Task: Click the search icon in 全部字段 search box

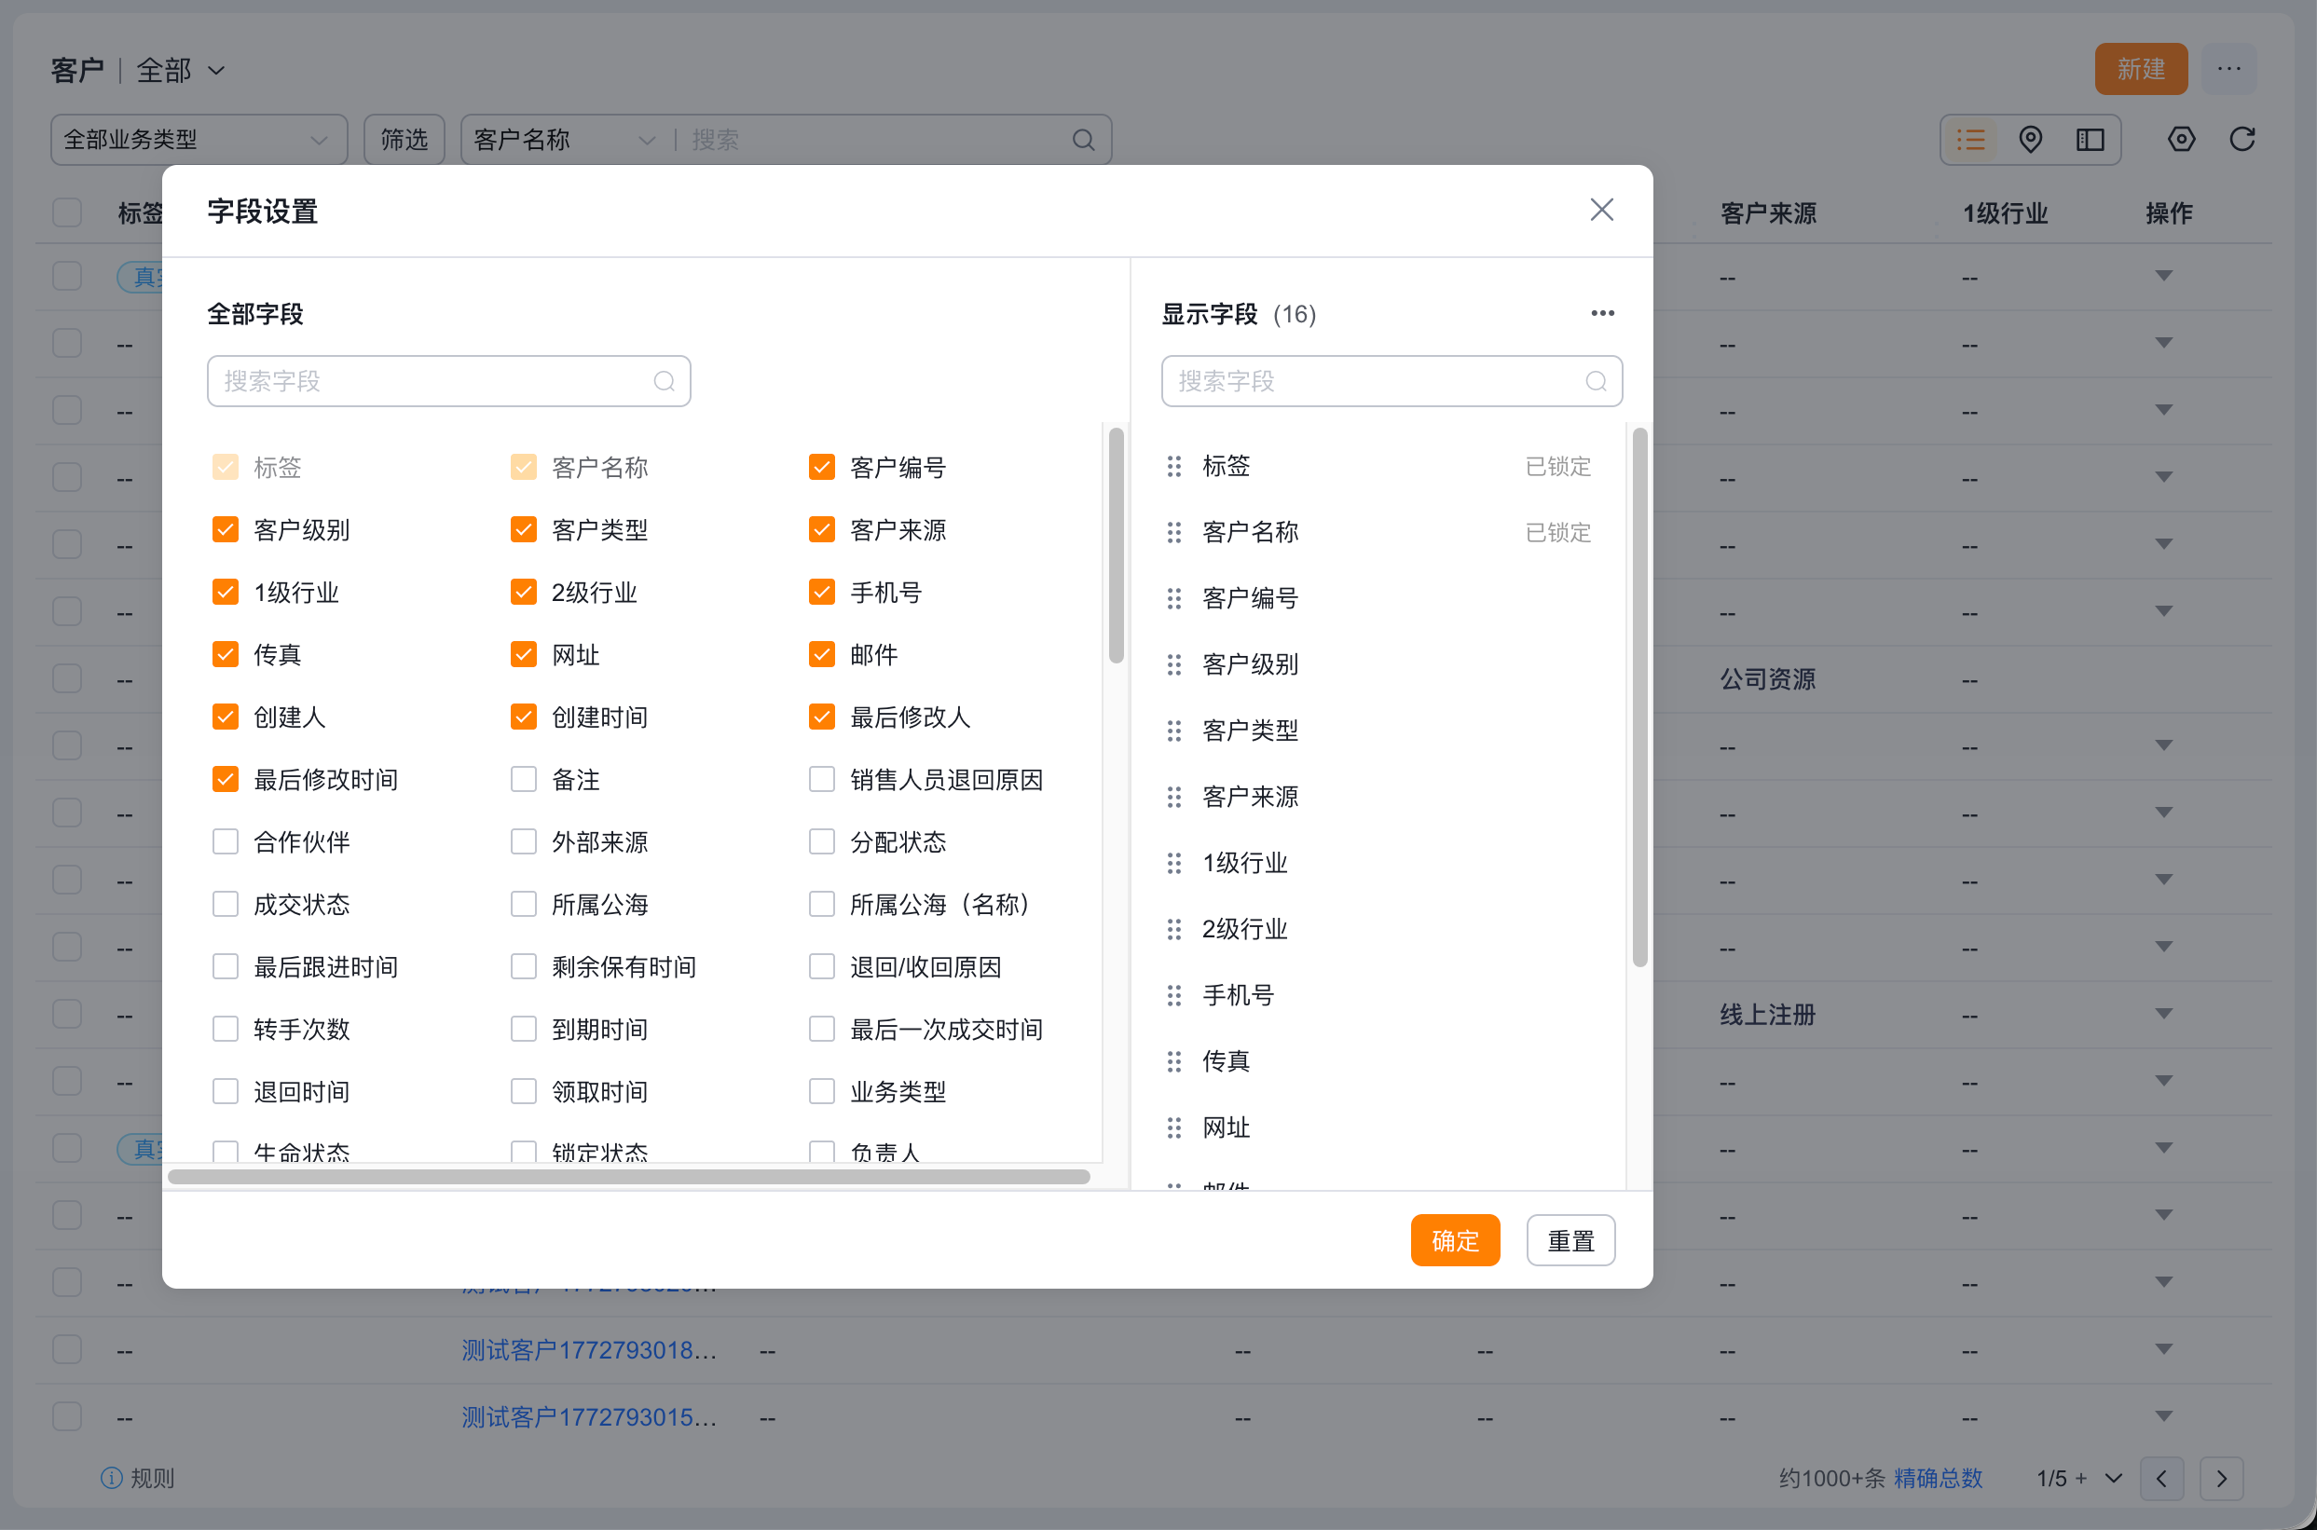Action: point(664,381)
